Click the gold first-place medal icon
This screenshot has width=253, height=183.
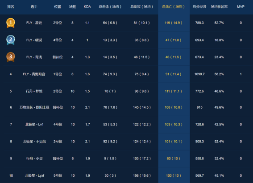pos(11,23)
